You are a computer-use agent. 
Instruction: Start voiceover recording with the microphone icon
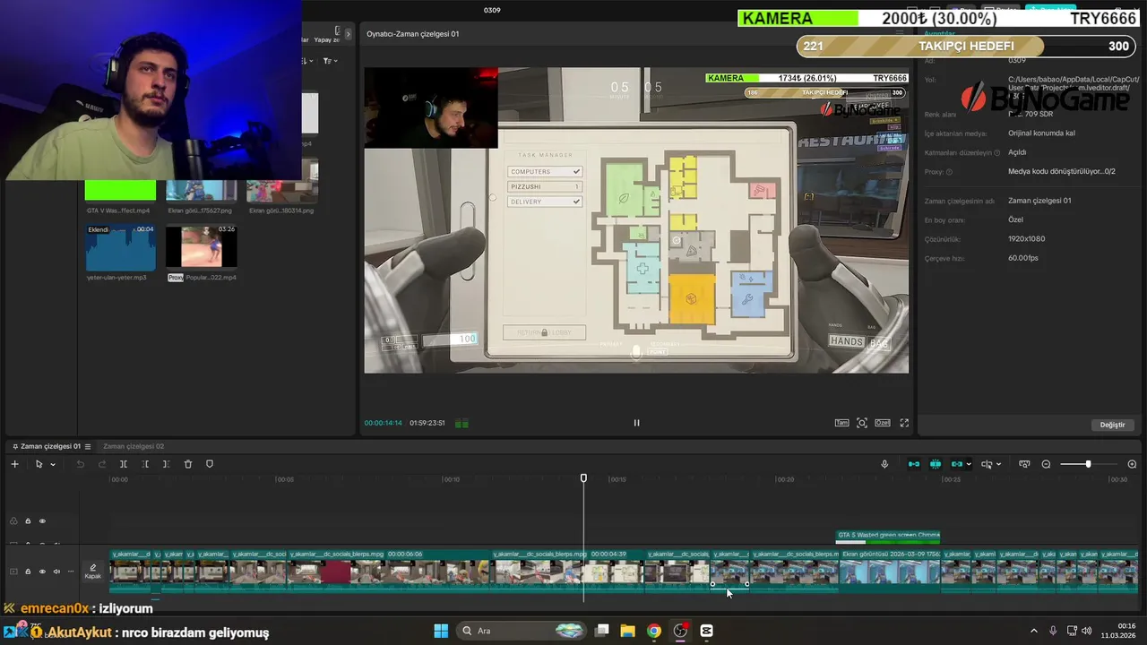coord(884,464)
